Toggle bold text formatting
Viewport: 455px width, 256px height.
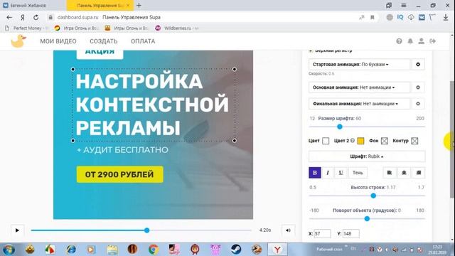point(315,173)
